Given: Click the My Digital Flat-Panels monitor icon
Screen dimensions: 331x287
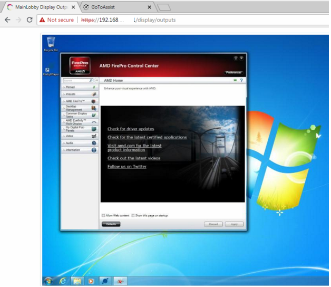Looking at the screenshot, I should pos(94,129).
